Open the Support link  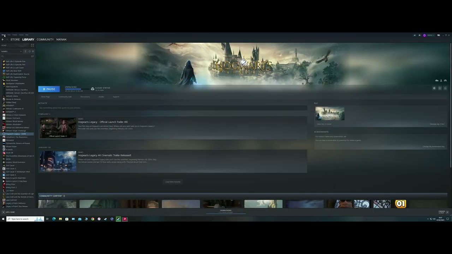click(x=116, y=97)
